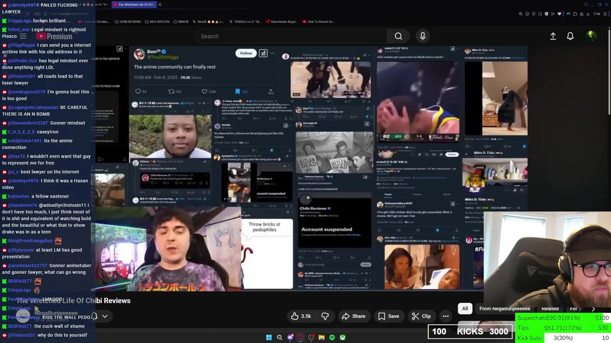Open TENIOLA on X bookmark

pyautogui.click(x=245, y=21)
